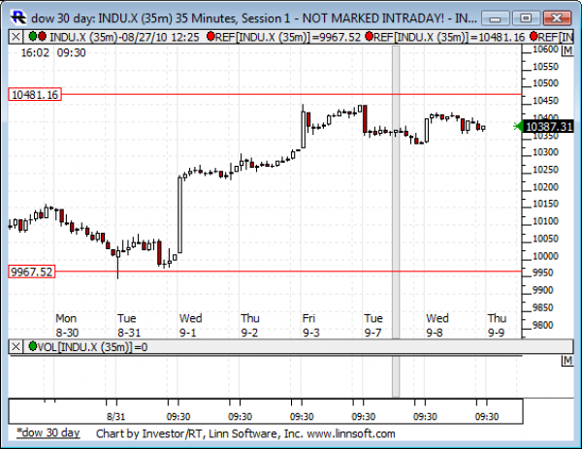Click REF[INDU.X (35m)]=9967.52 legend text
582x449 pixels.
click(x=288, y=37)
